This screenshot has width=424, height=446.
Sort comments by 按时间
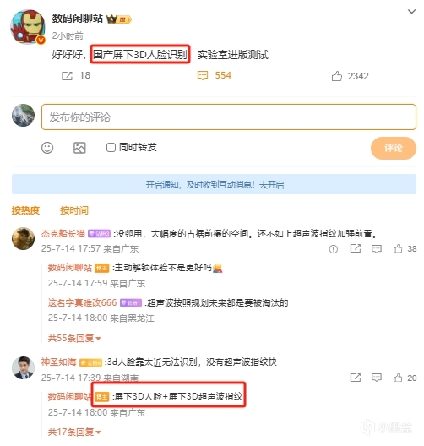click(74, 210)
